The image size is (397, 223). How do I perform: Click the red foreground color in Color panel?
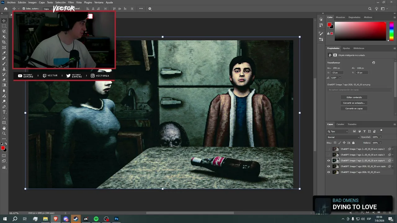(329, 25)
